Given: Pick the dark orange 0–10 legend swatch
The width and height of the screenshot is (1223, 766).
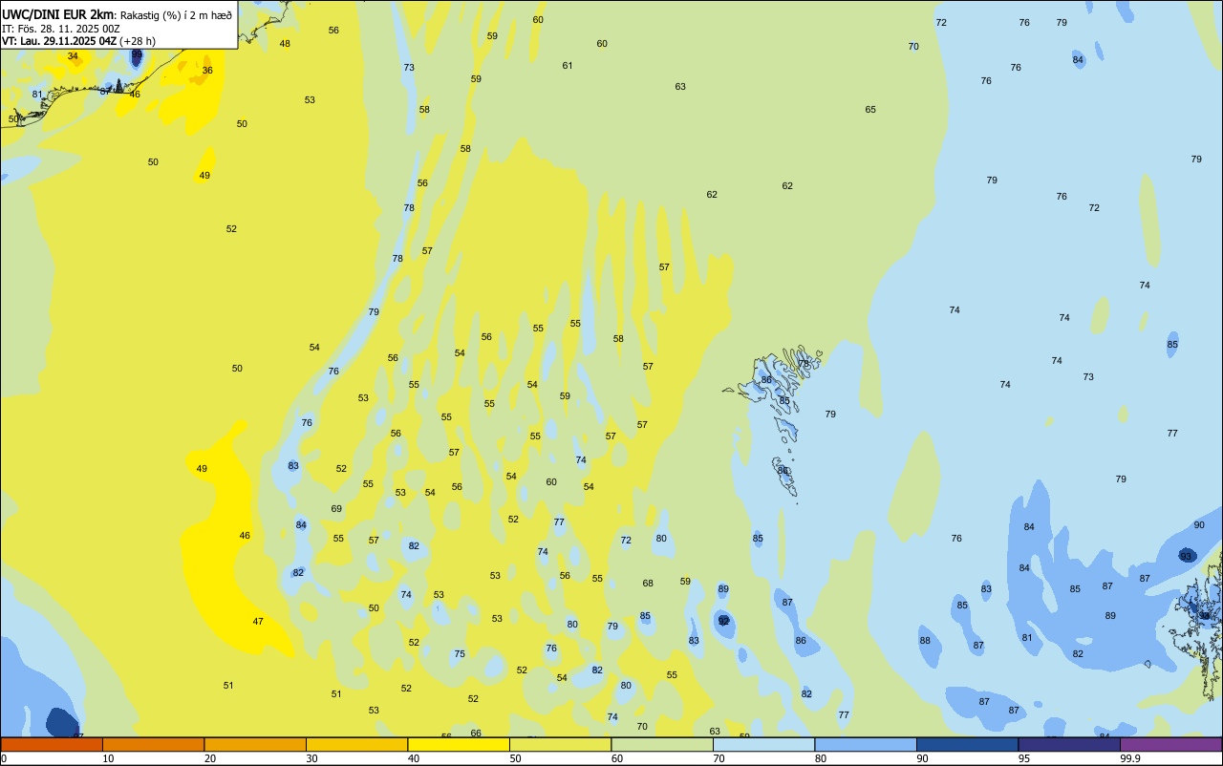Looking at the screenshot, I should point(52,744).
